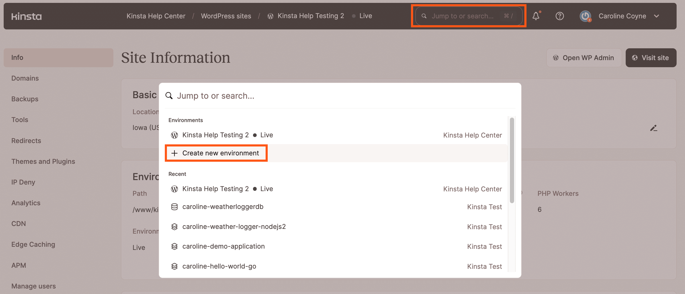Click magnifier icon in search popup
Viewport: 685px width, 294px height.
click(x=169, y=96)
